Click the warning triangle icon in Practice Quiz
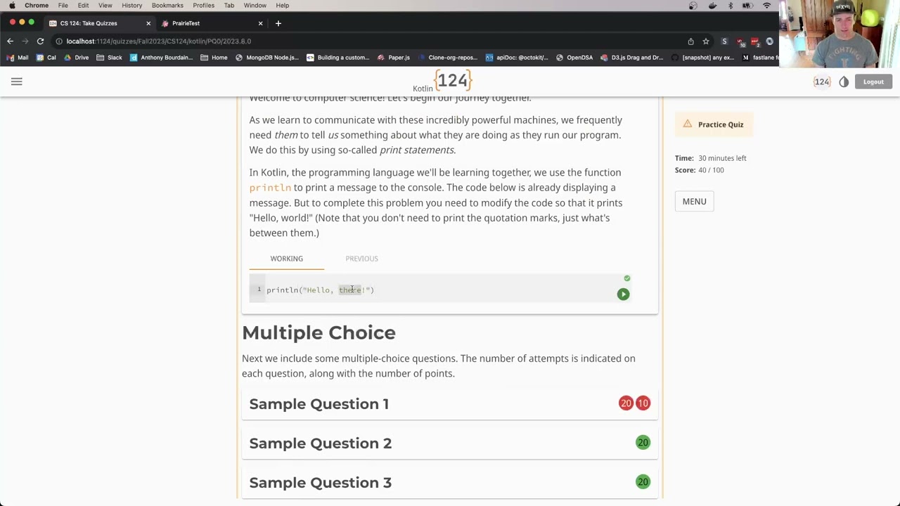The width and height of the screenshot is (900, 506). (688, 124)
